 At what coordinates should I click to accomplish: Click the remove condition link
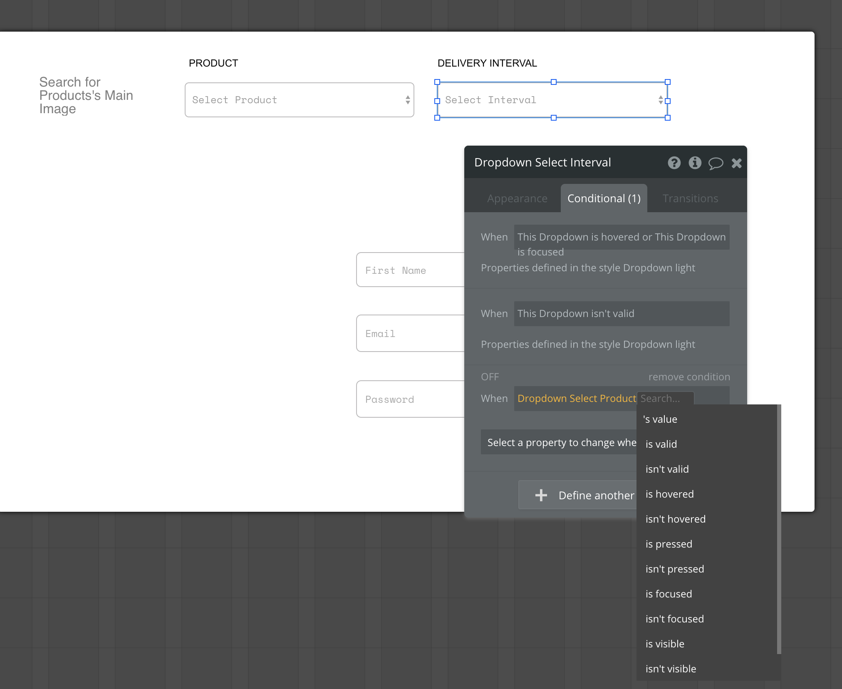coord(689,377)
